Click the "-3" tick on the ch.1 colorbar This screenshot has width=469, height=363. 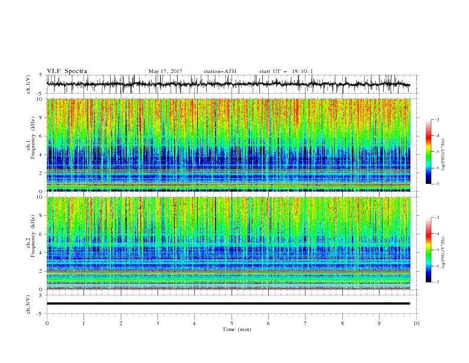[436, 119]
